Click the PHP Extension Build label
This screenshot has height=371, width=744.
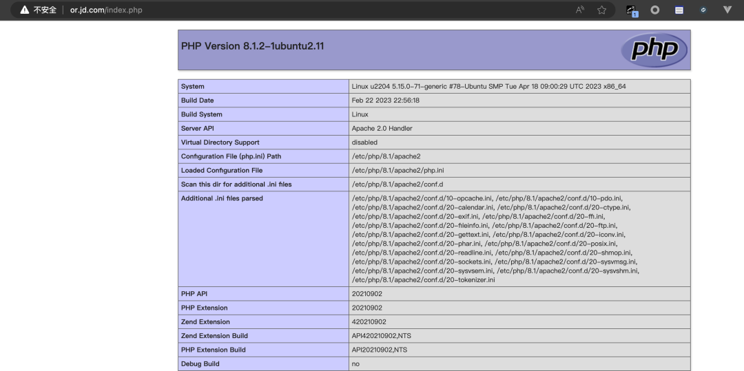[214, 350]
